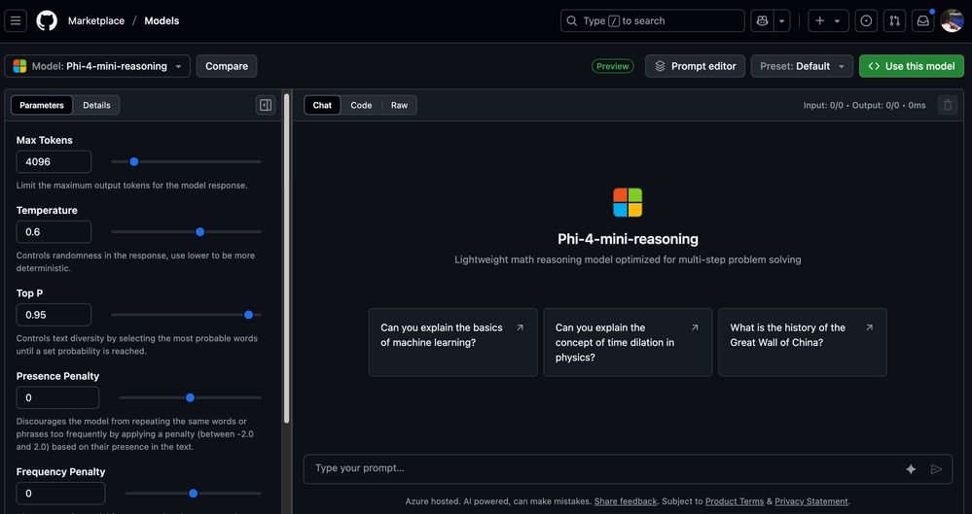Viewport: 972px width, 514px height.
Task: Open Product Terms link
Action: (x=735, y=501)
